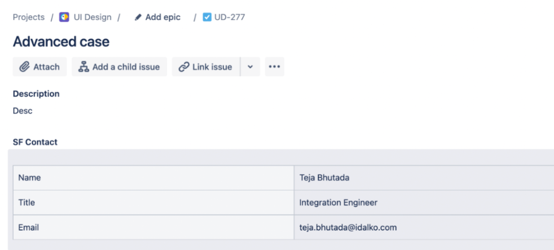
Task: Select the Teja Bhutada name cell
Action: click(324, 178)
